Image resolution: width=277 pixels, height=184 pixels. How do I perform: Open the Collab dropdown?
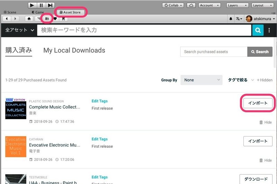point(173,5)
